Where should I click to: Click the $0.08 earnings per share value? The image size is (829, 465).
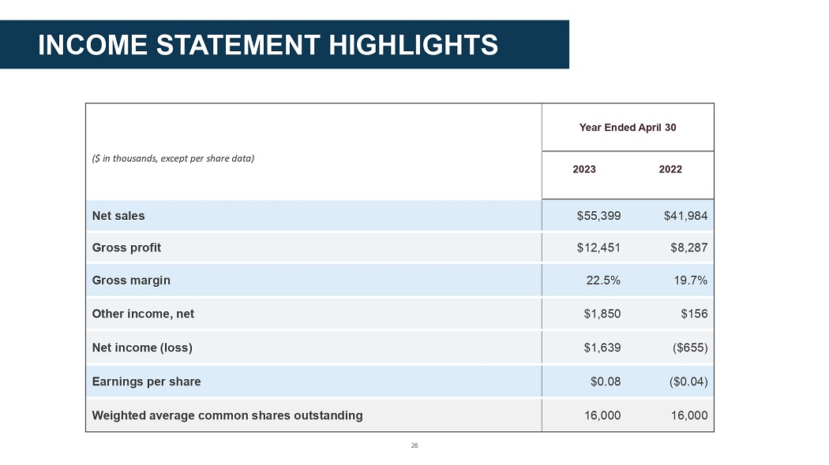coord(606,381)
